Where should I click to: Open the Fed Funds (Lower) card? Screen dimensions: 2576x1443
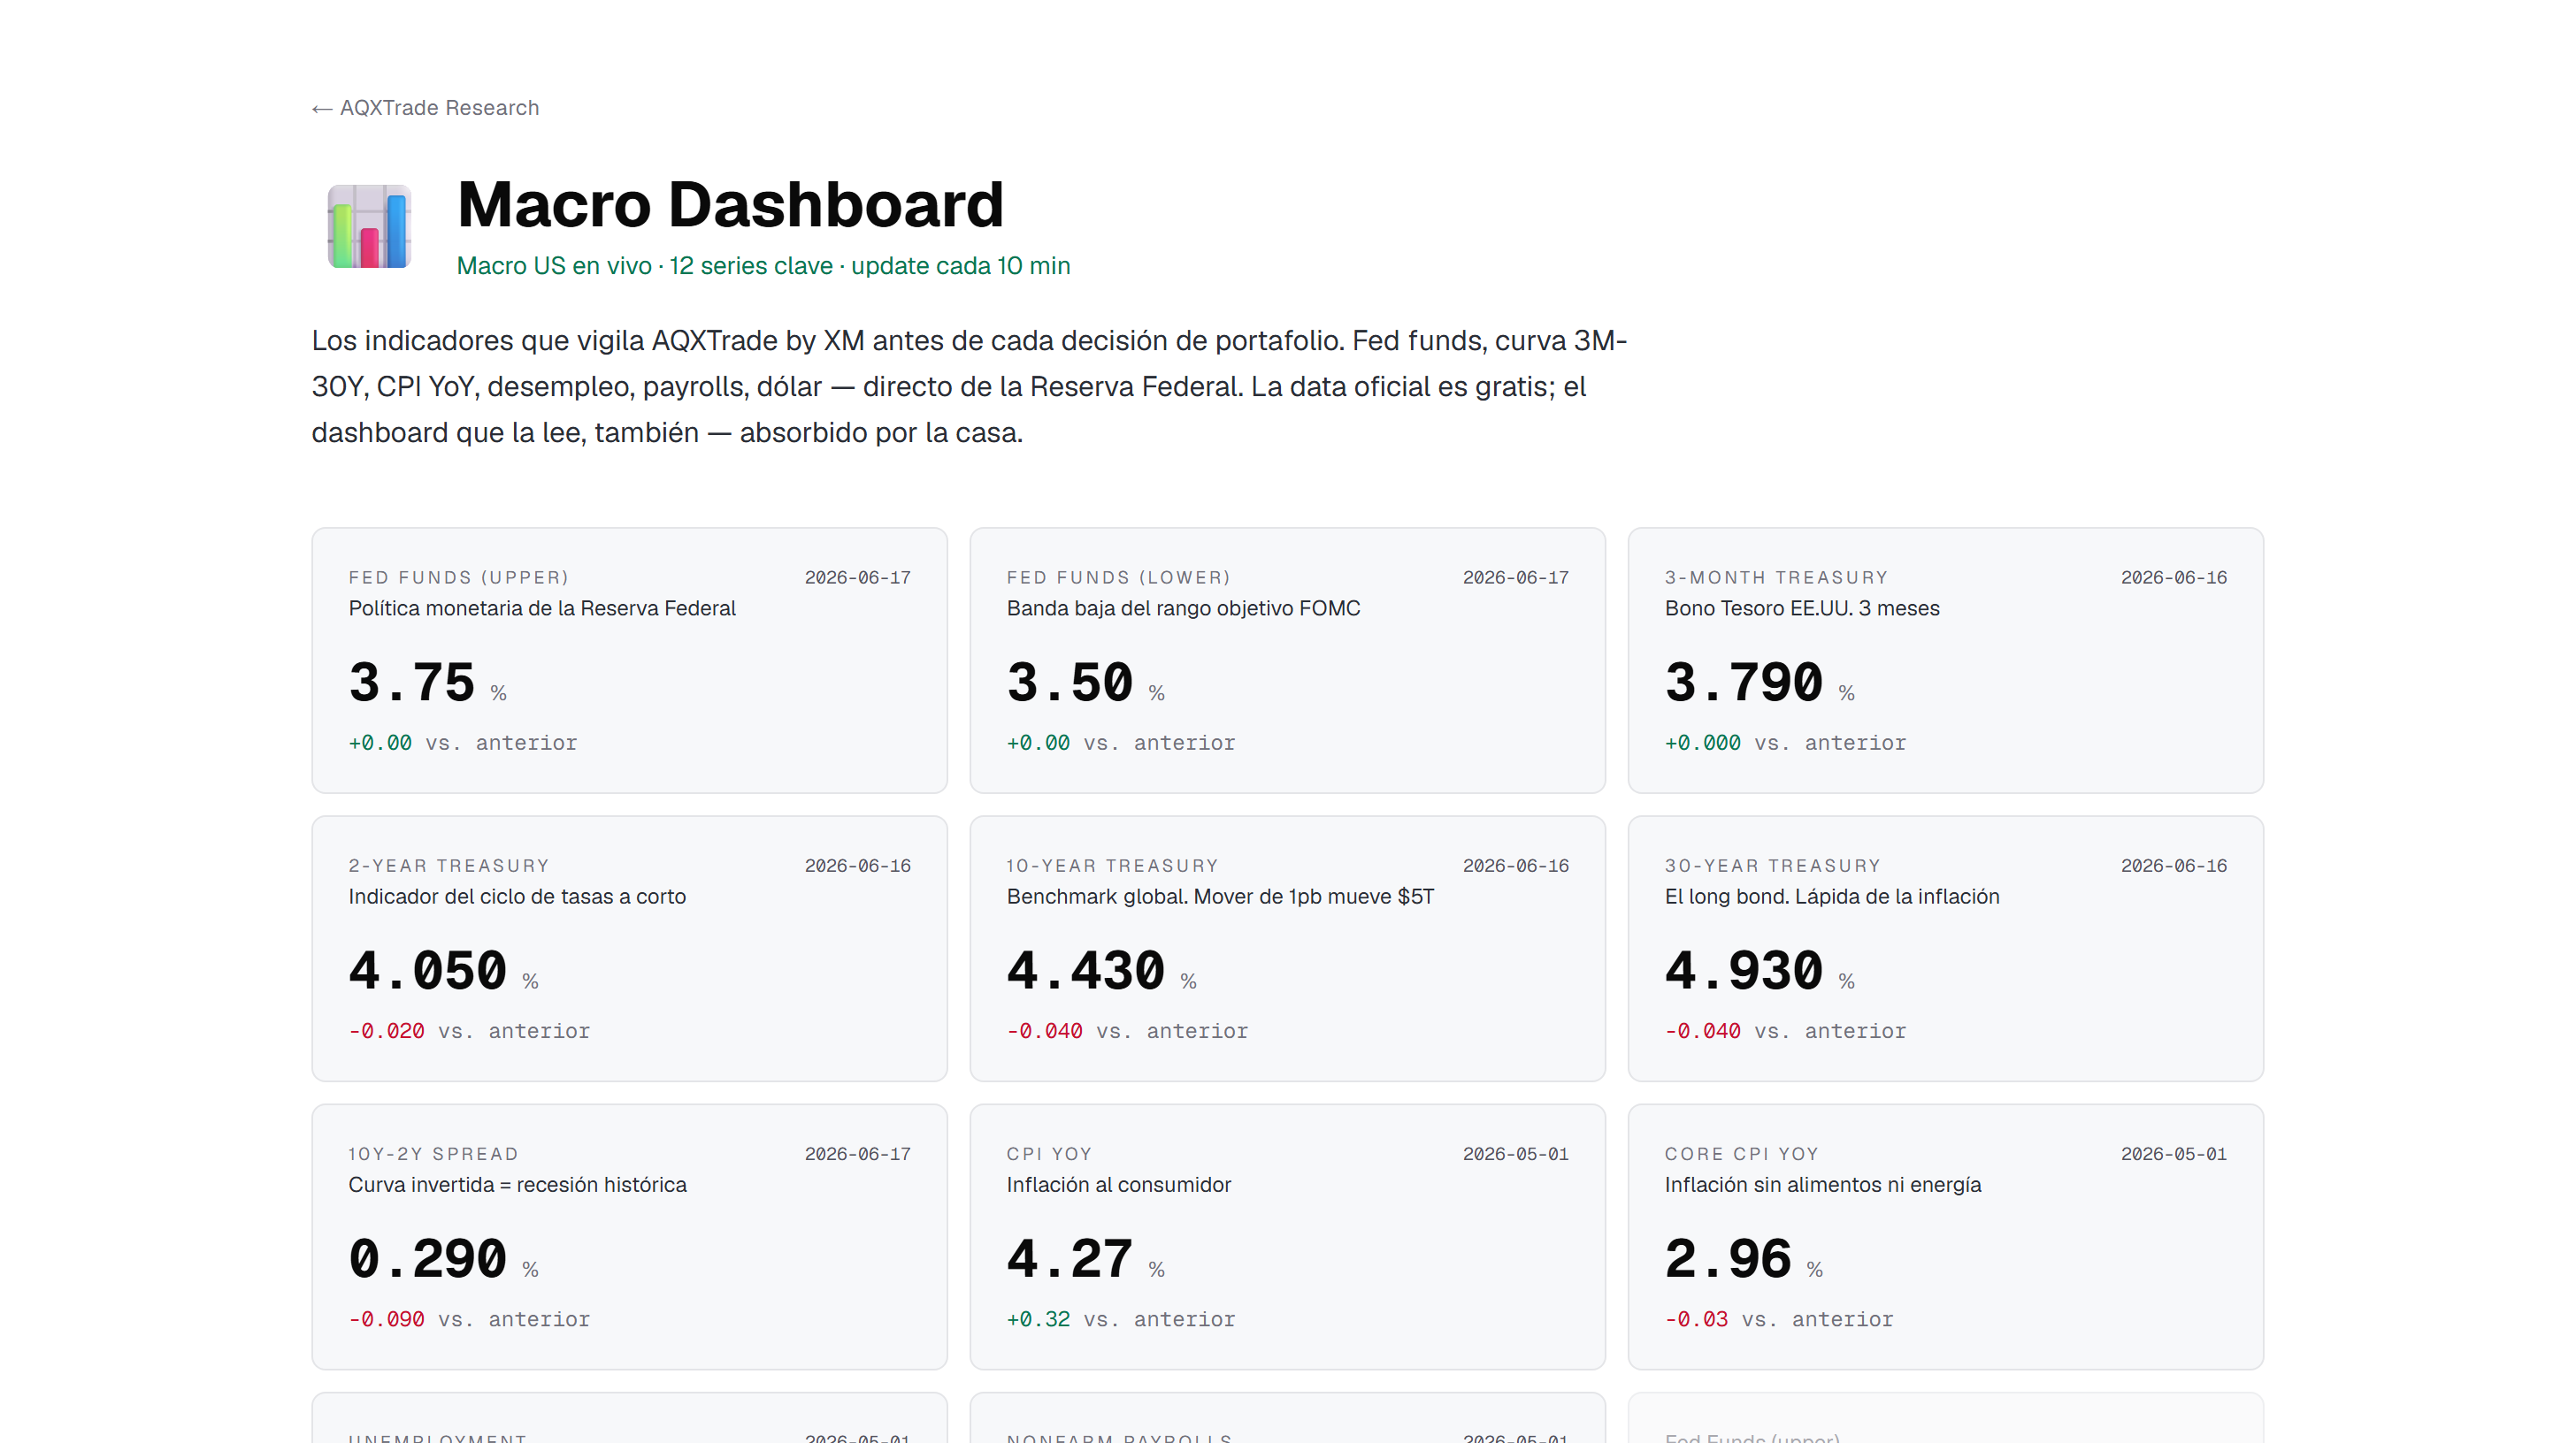pyautogui.click(x=1287, y=660)
